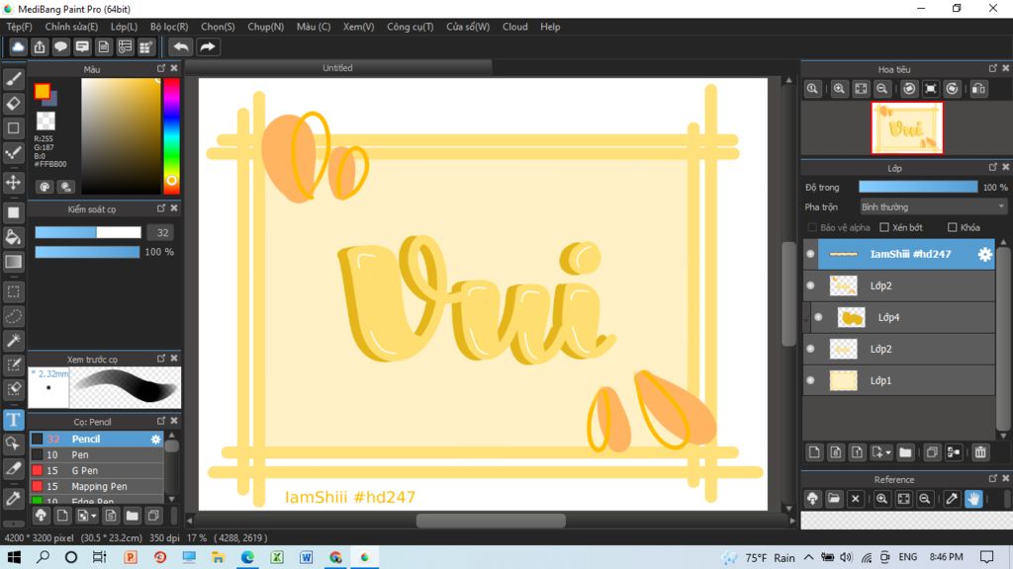
Task: Click the Navigator canvas thumbnail
Action: pos(906,127)
